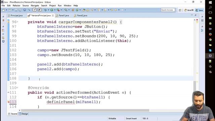Switch to the Java EE perspective

(x=189, y=10)
